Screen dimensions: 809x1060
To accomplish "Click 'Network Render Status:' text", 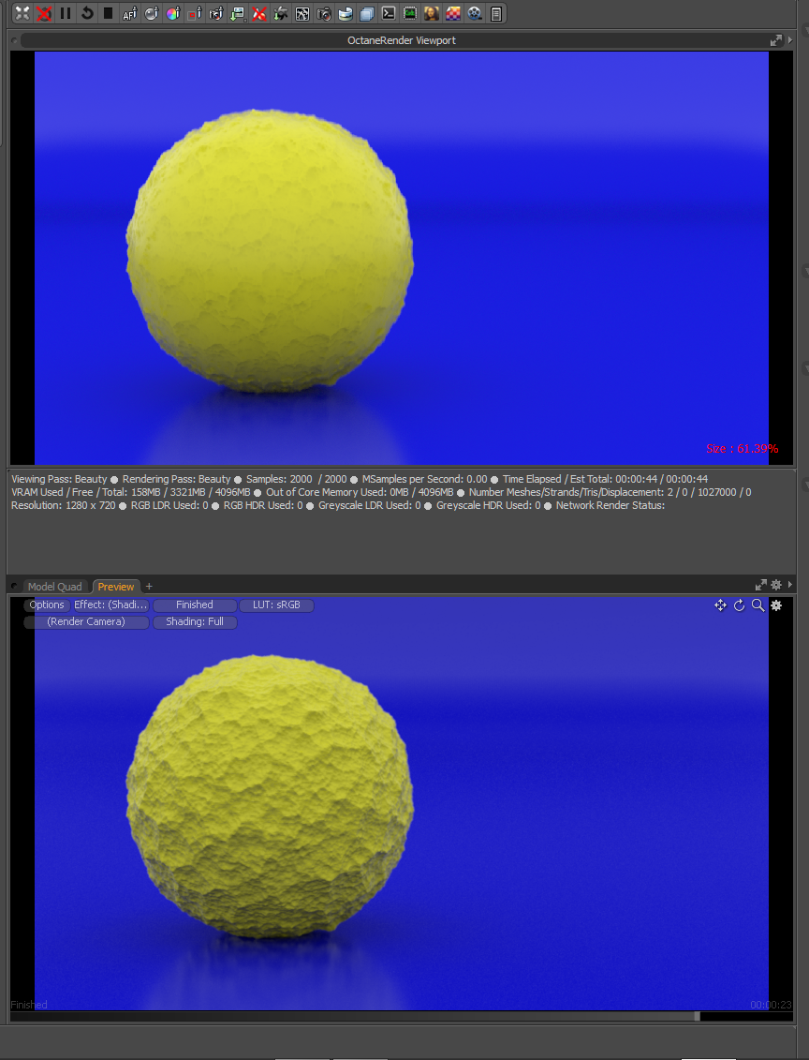I will [x=610, y=506].
